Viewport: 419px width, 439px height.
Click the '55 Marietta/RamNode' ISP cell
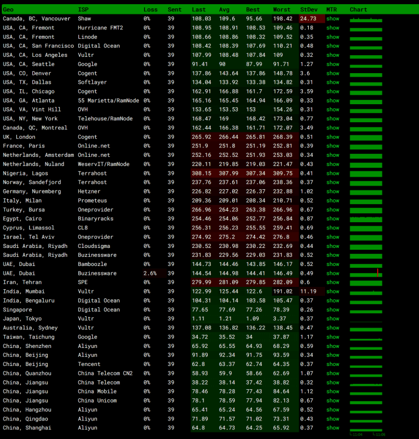108,101
